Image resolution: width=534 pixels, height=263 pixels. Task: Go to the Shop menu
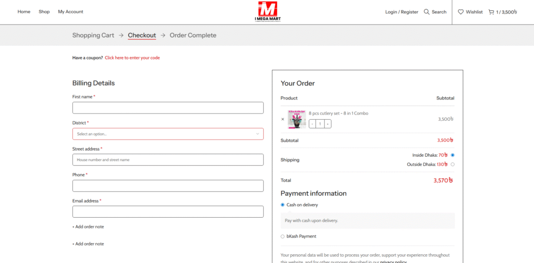pyautogui.click(x=44, y=12)
